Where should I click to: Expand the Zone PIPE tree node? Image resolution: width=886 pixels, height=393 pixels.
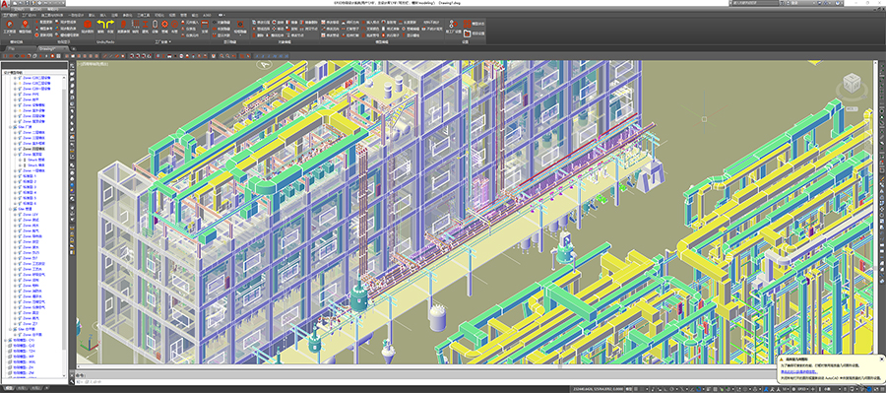coord(15,94)
